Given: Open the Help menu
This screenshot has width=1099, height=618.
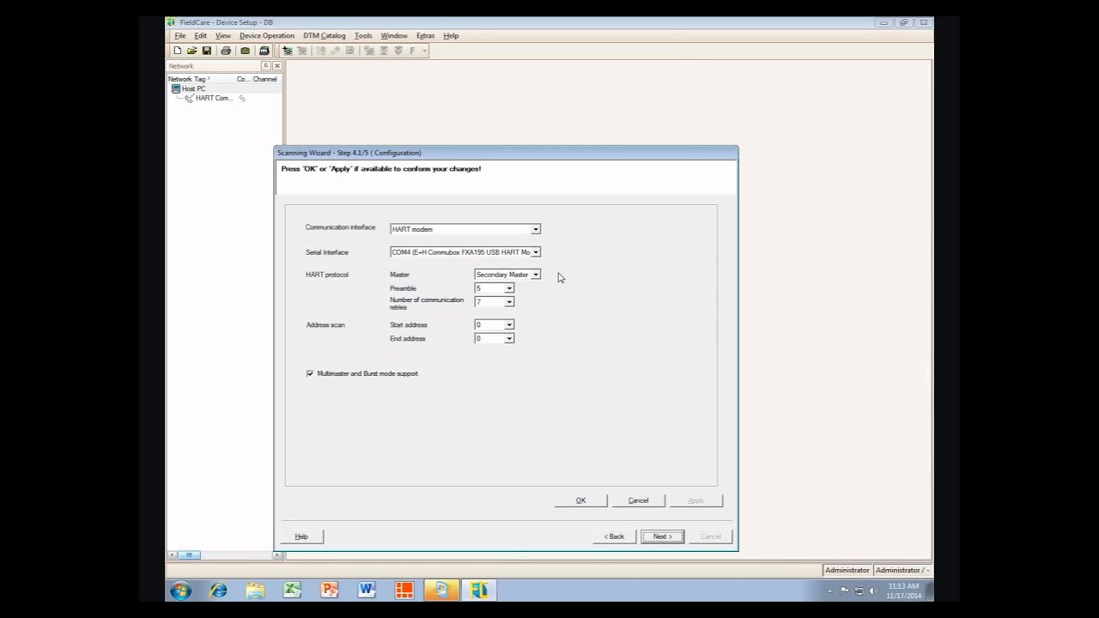Looking at the screenshot, I should click(x=451, y=36).
